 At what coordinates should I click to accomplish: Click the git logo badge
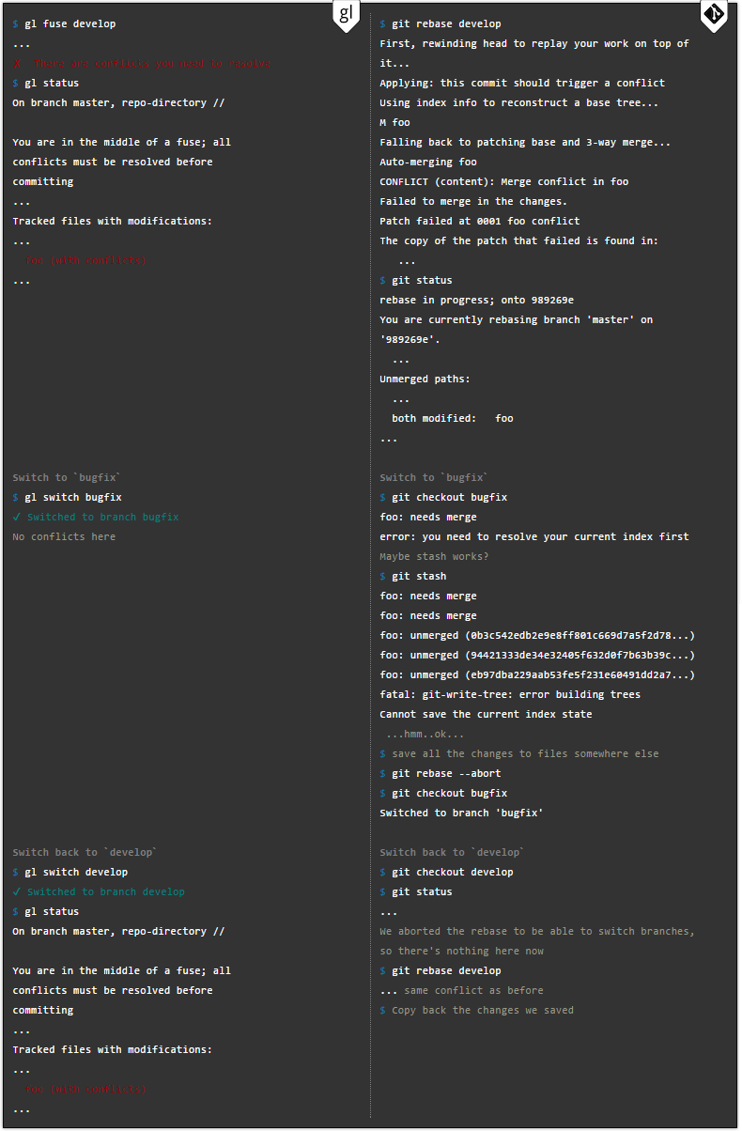715,13
